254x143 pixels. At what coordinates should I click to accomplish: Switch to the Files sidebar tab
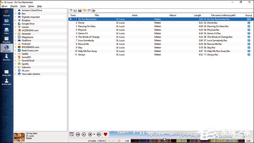[x=6, y=31]
